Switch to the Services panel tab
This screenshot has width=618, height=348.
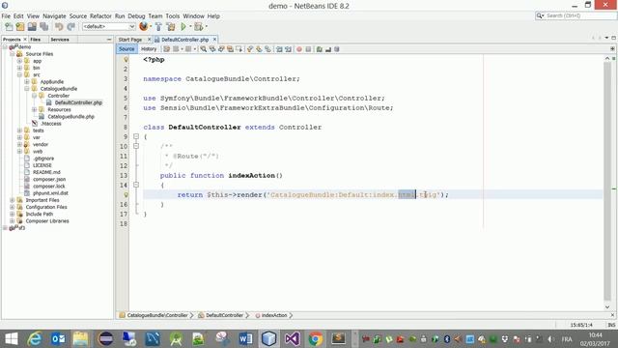click(x=60, y=40)
